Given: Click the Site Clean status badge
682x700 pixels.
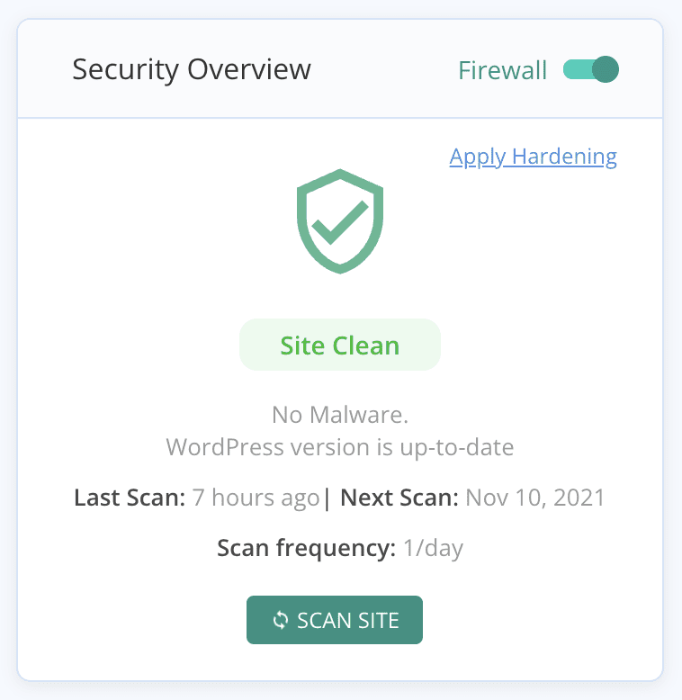Looking at the screenshot, I should point(339,346).
